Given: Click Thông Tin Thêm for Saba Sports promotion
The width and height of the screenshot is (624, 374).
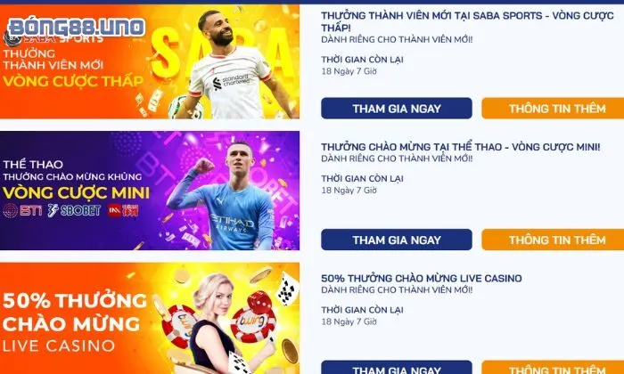Looking at the screenshot, I should coord(553,108).
